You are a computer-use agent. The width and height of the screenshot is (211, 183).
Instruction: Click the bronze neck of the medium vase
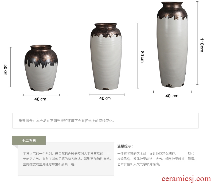tap(105, 26)
